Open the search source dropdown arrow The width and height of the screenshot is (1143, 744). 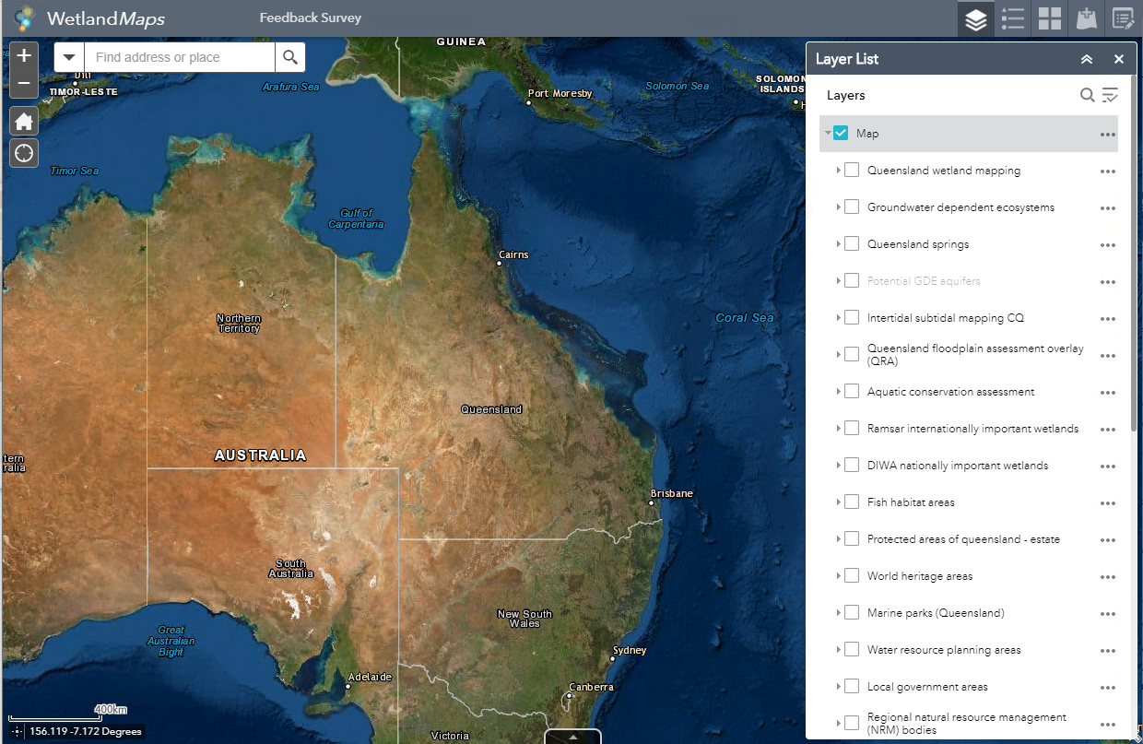pos(69,57)
